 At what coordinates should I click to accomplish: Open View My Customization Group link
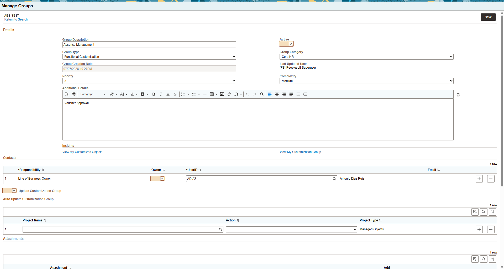[x=300, y=152]
